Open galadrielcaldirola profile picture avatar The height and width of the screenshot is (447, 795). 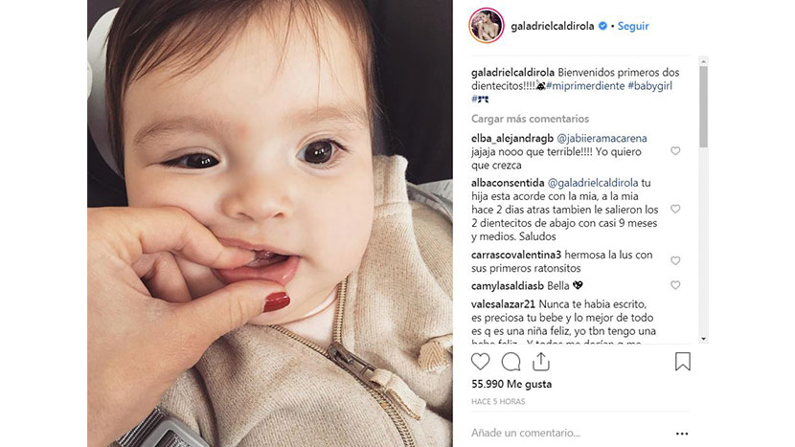pos(487,25)
